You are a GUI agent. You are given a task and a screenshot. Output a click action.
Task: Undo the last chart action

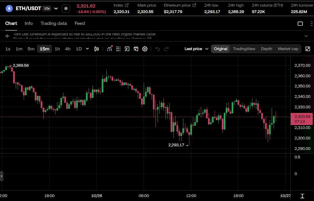[157, 49]
